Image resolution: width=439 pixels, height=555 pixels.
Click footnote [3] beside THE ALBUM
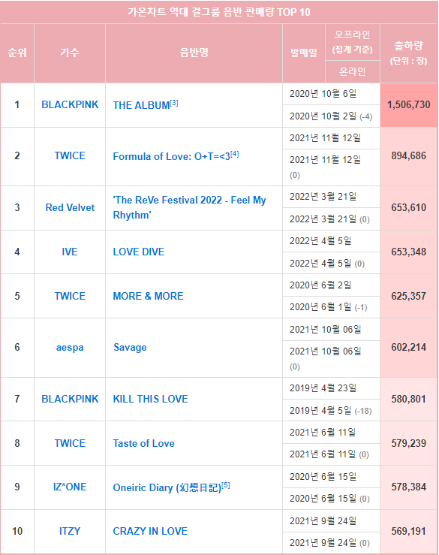pyautogui.click(x=174, y=103)
